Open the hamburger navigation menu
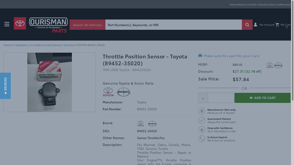 coord(7,24)
